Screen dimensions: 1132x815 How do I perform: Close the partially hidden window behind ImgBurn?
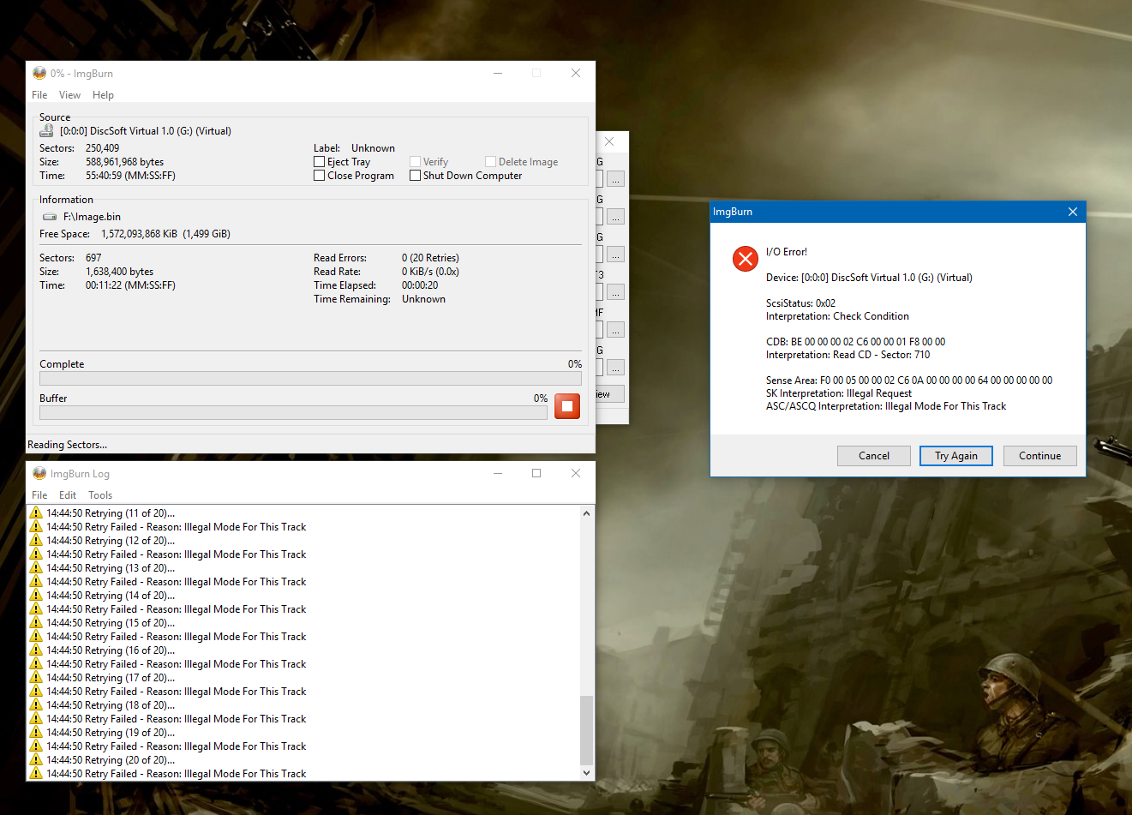(x=609, y=141)
